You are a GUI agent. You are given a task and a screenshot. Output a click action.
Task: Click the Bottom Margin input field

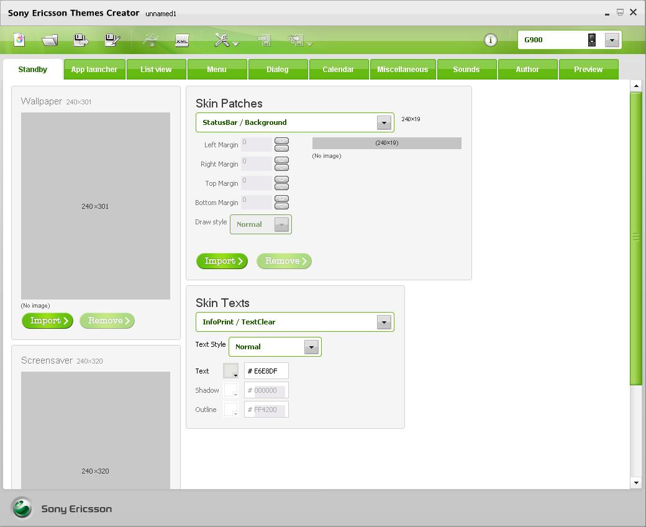(x=257, y=203)
